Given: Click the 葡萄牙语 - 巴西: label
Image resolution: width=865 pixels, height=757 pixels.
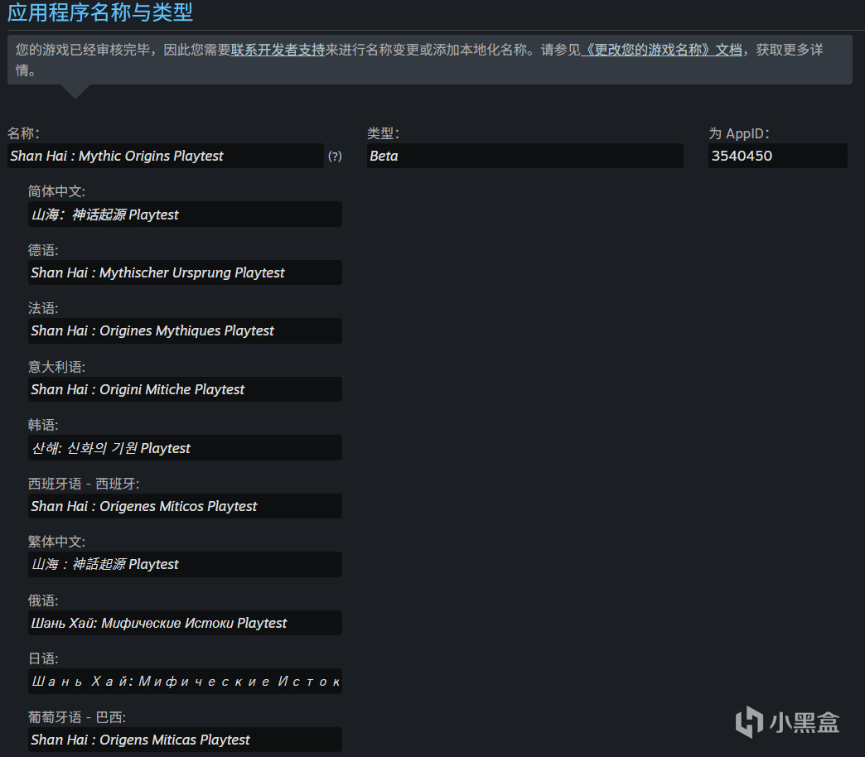Looking at the screenshot, I should click(77, 717).
